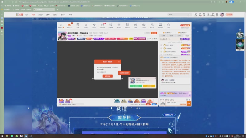
Task: Open the 主播回放 link in chat panel
Action: tap(182, 33)
